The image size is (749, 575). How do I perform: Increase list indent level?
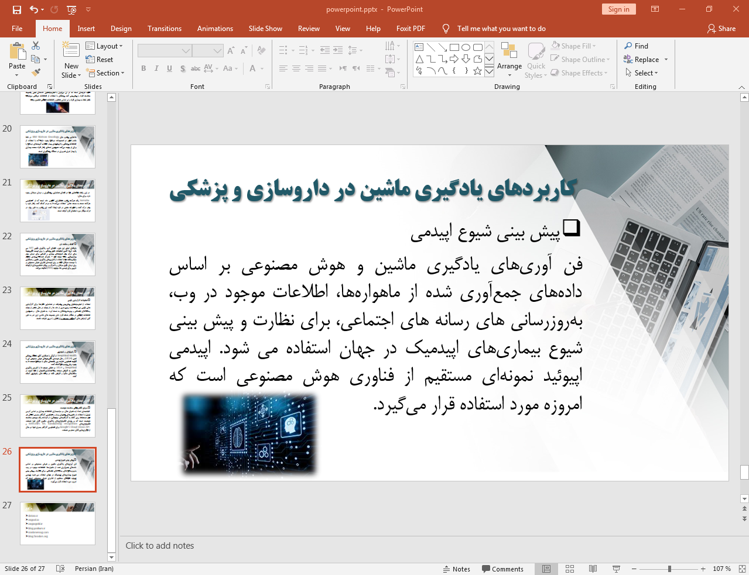coord(338,50)
